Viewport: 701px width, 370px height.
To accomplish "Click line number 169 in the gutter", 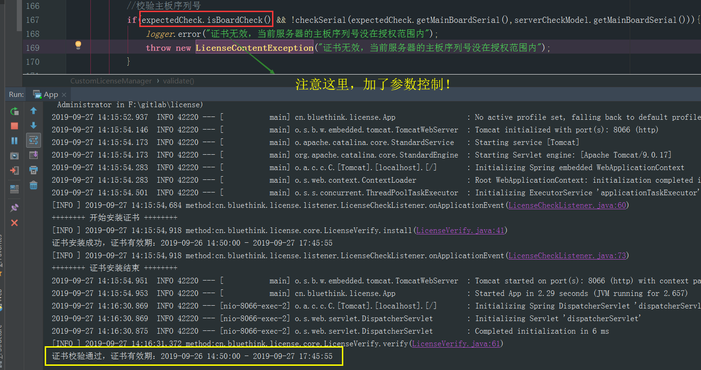I will pos(33,48).
